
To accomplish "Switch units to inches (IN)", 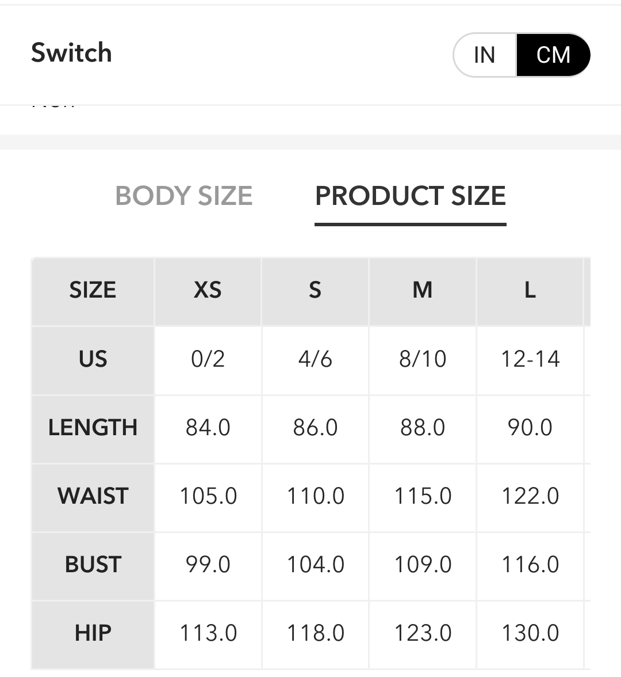I will point(485,55).
